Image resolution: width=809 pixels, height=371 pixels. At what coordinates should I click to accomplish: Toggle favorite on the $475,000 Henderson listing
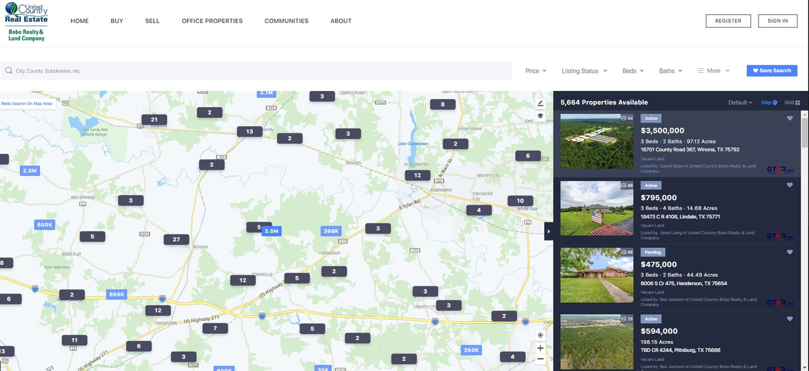coord(790,252)
